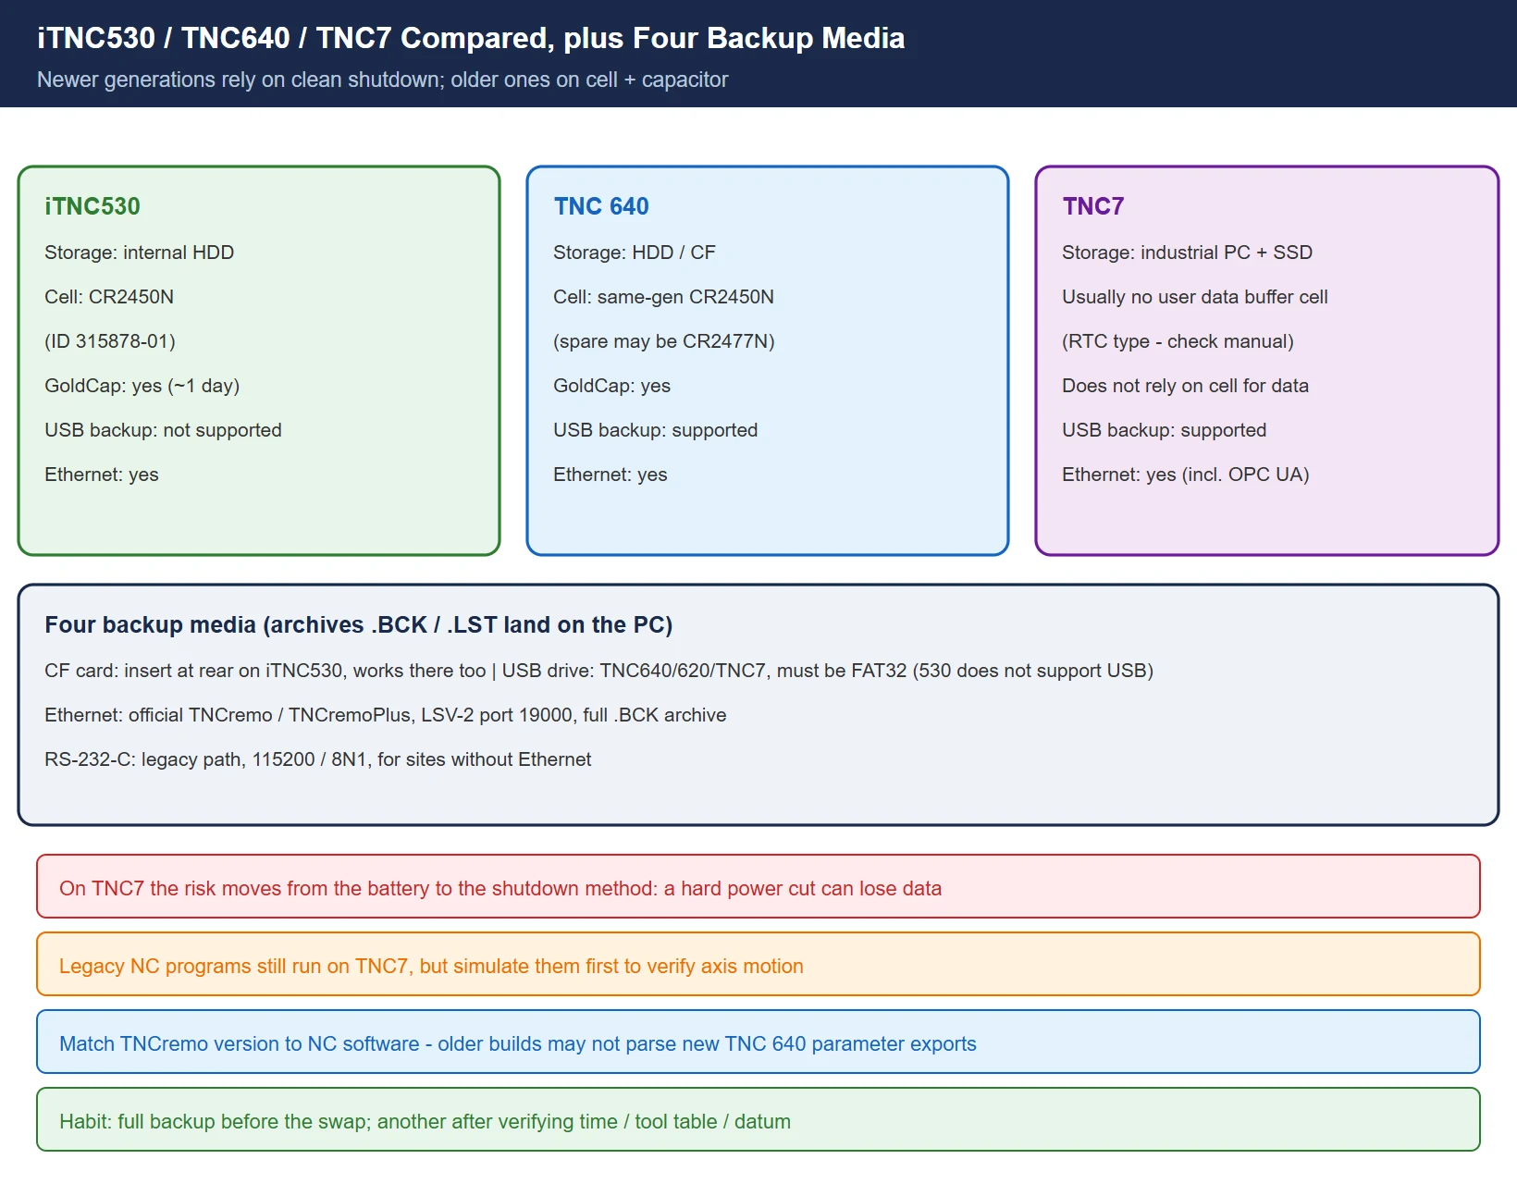Select the 'CF card: insert at rear' line
The height and width of the screenshot is (1184, 1517).
[598, 671]
